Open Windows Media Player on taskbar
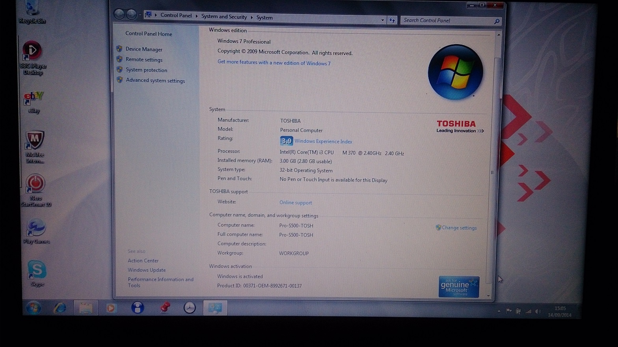 point(111,308)
